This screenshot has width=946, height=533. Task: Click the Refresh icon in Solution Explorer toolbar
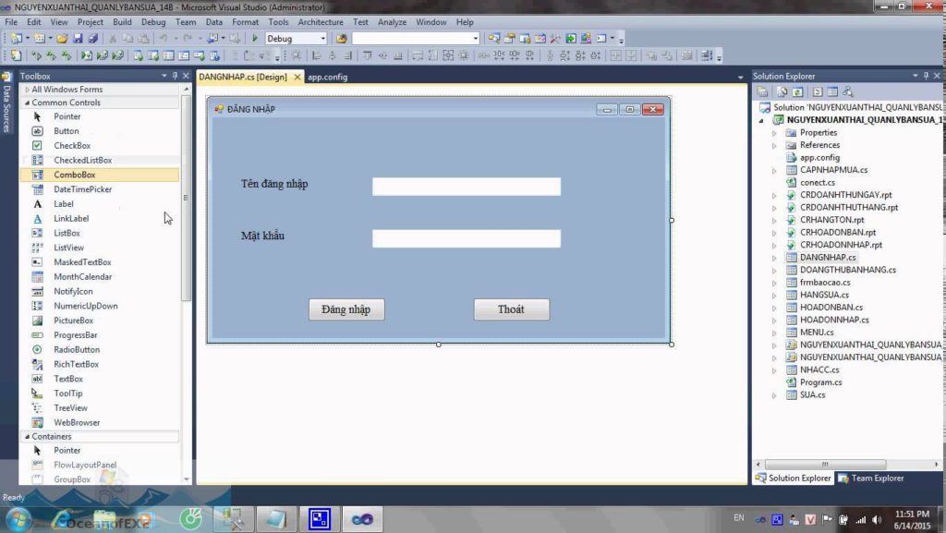point(796,91)
